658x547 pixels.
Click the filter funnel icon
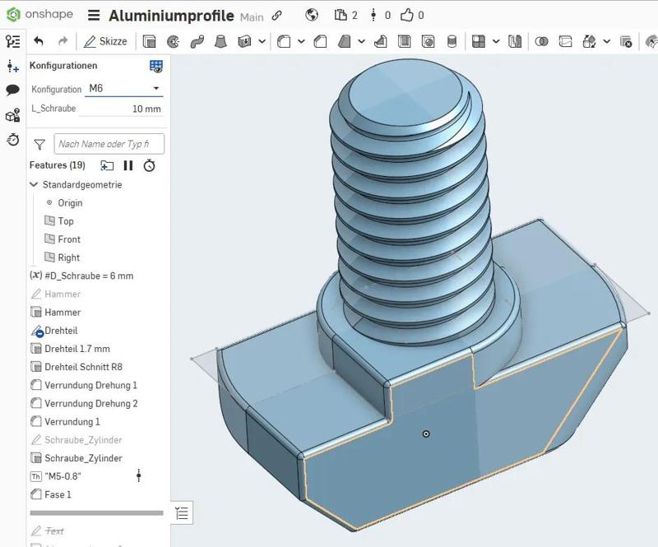39,145
